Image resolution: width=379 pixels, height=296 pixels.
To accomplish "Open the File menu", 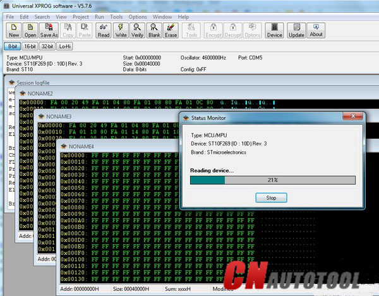I will (10, 17).
